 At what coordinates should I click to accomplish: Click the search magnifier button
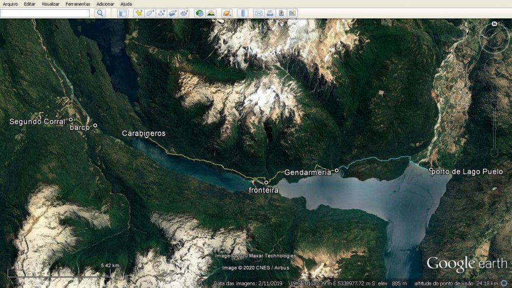coord(100,13)
